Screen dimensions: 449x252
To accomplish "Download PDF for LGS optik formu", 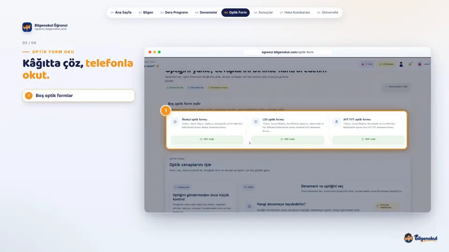I will point(288,139).
